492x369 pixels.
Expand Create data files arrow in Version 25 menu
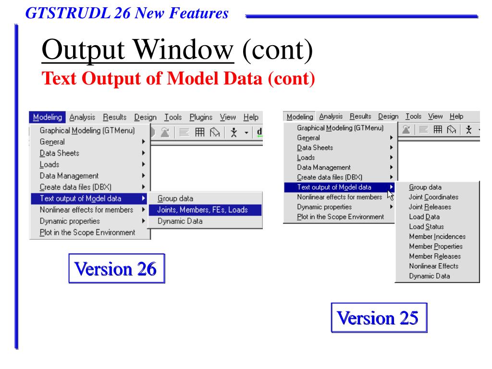391,177
